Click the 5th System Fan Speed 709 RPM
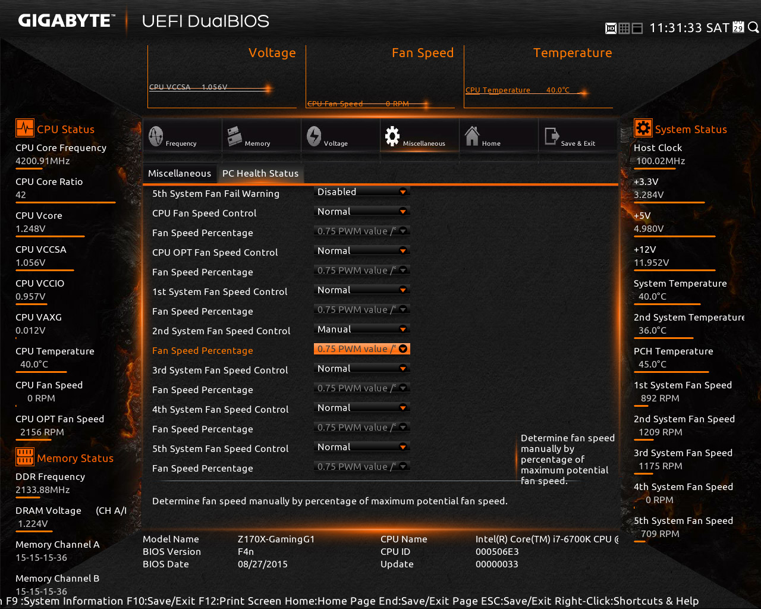Image resolution: width=761 pixels, height=609 pixels. pos(660,533)
